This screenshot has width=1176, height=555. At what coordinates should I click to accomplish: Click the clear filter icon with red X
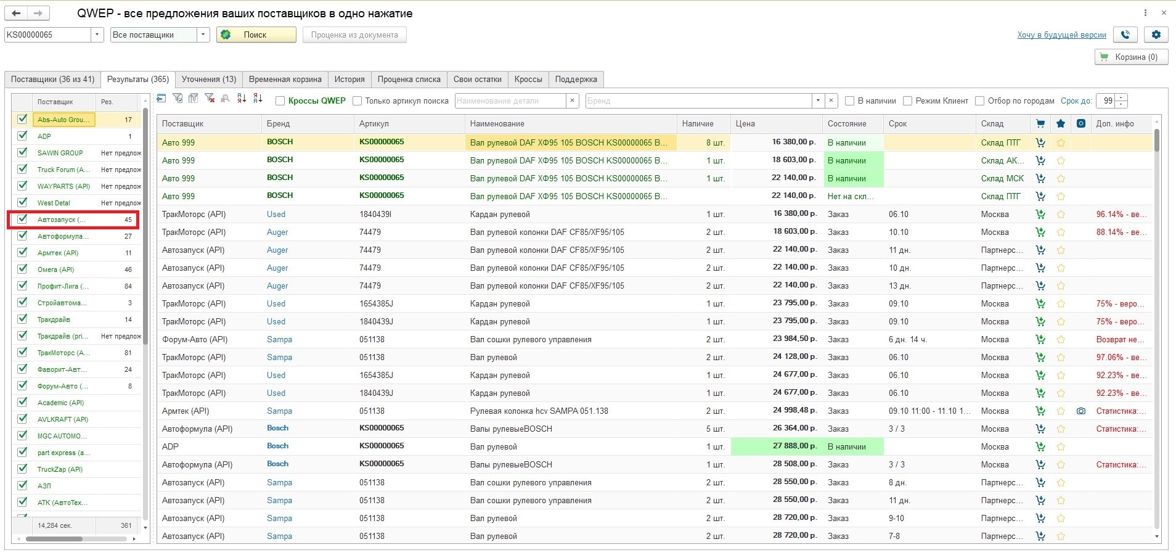(210, 99)
